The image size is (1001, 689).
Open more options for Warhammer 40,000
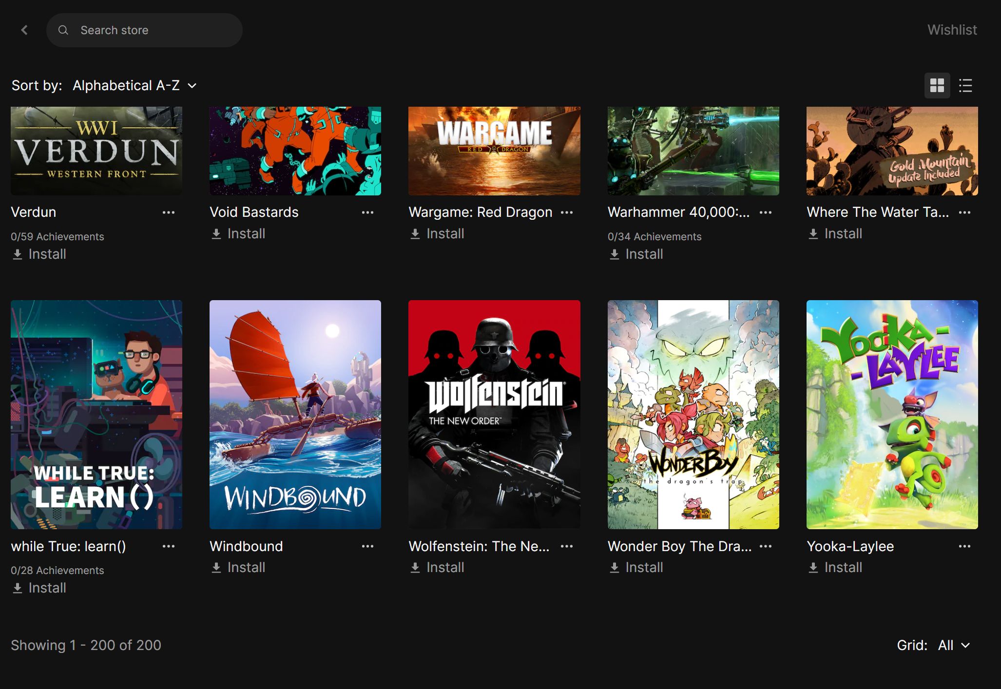tap(766, 212)
